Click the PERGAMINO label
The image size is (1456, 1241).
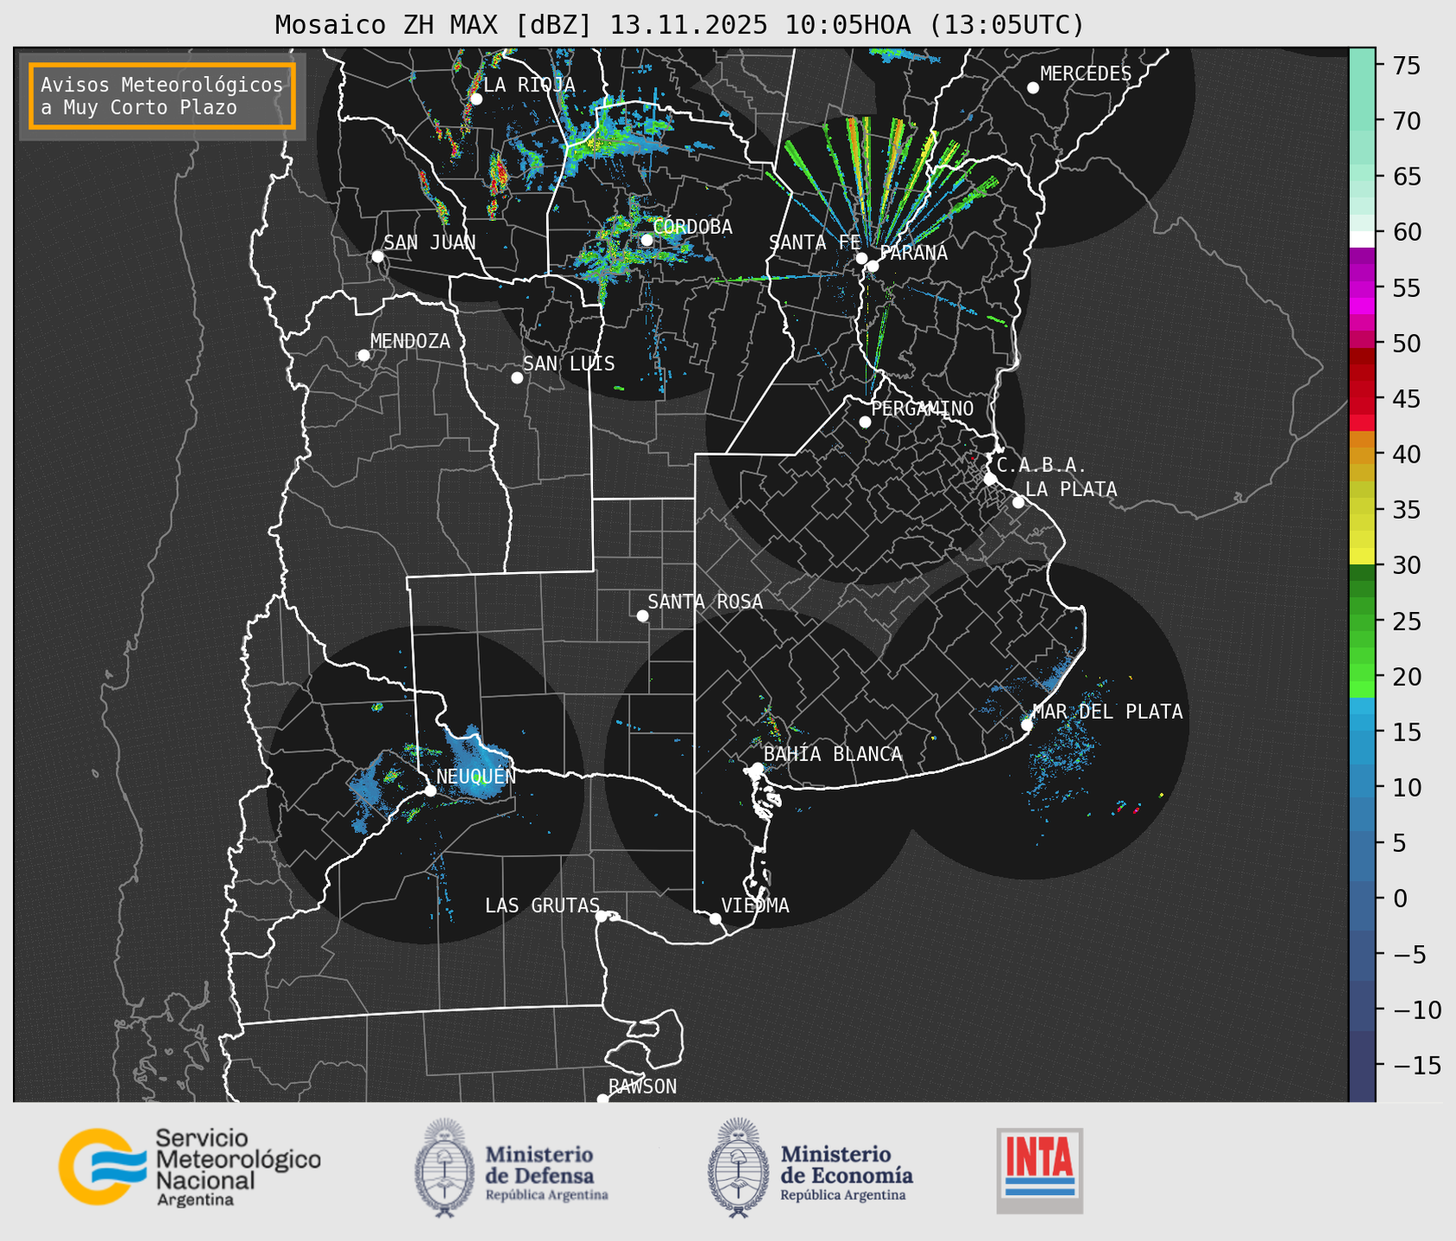coord(923,409)
